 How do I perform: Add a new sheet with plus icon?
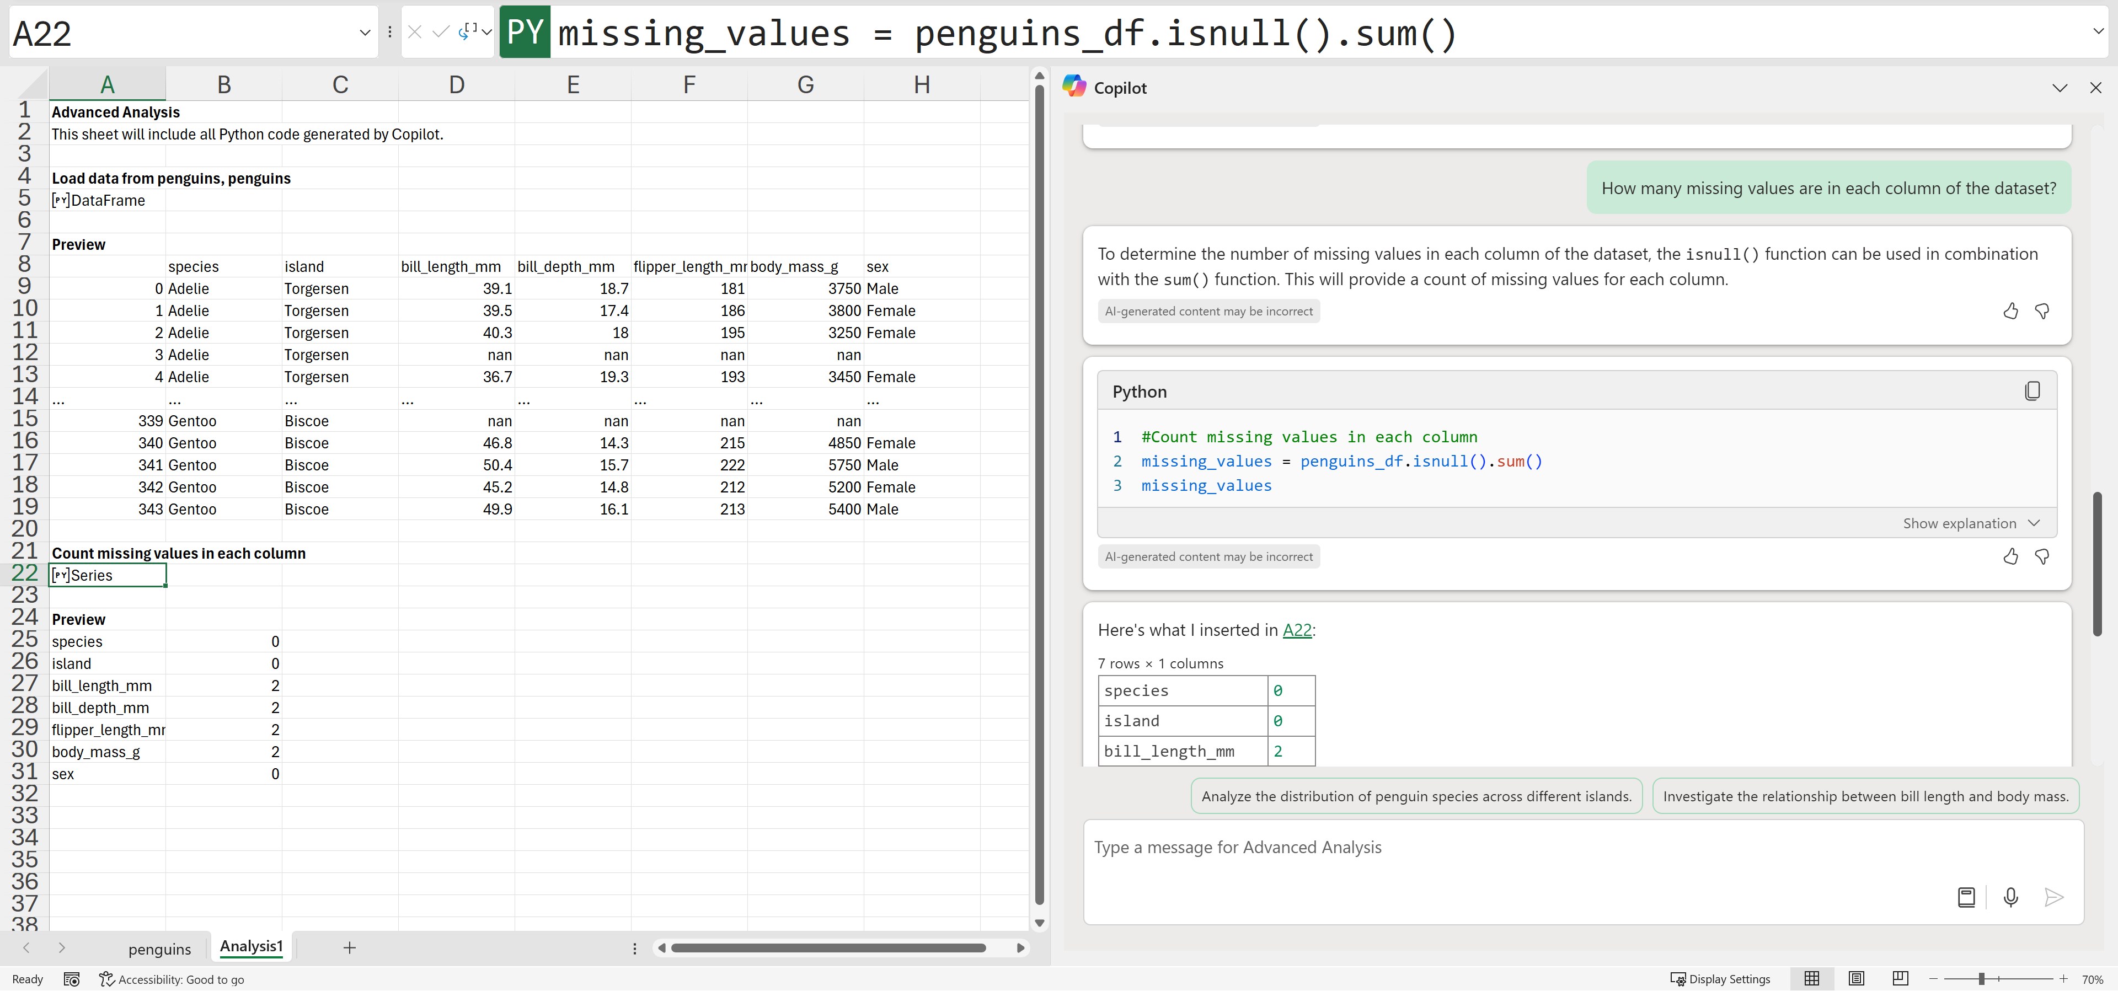point(350,947)
